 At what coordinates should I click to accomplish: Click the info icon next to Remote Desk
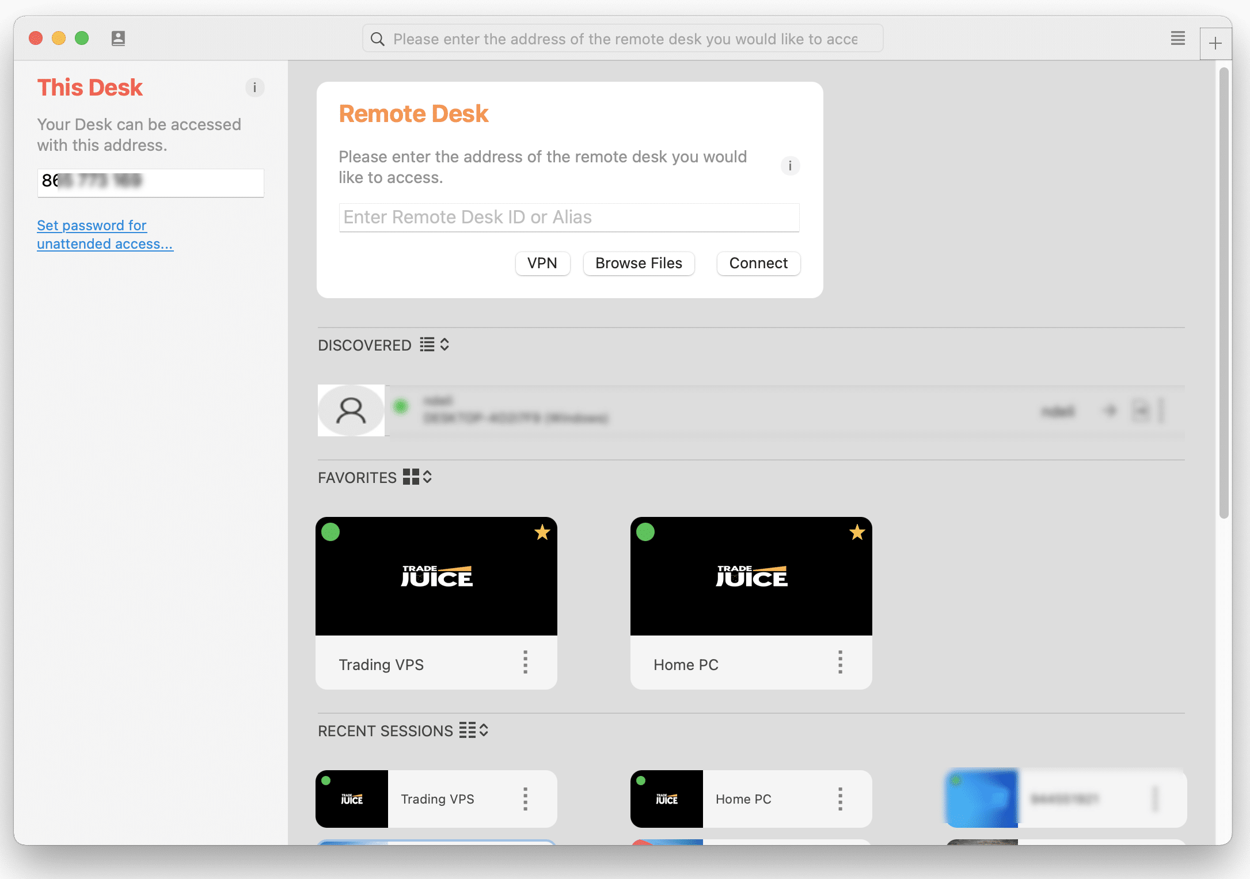(789, 166)
